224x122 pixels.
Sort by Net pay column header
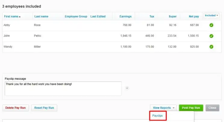(x=194, y=16)
